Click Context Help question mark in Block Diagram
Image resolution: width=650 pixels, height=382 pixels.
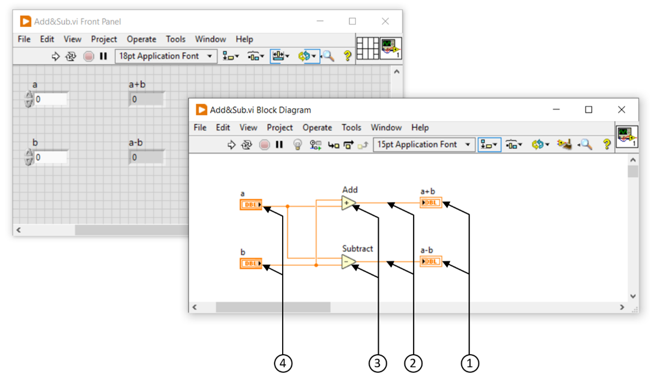coord(606,145)
